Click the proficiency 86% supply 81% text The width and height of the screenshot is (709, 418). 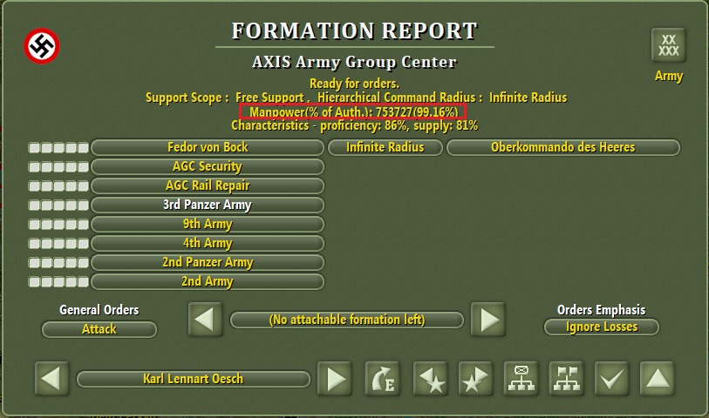coord(354,125)
